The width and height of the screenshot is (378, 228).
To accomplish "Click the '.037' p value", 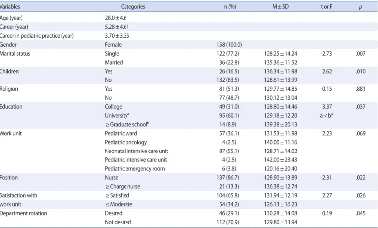I will pyautogui.click(x=361, y=107).
